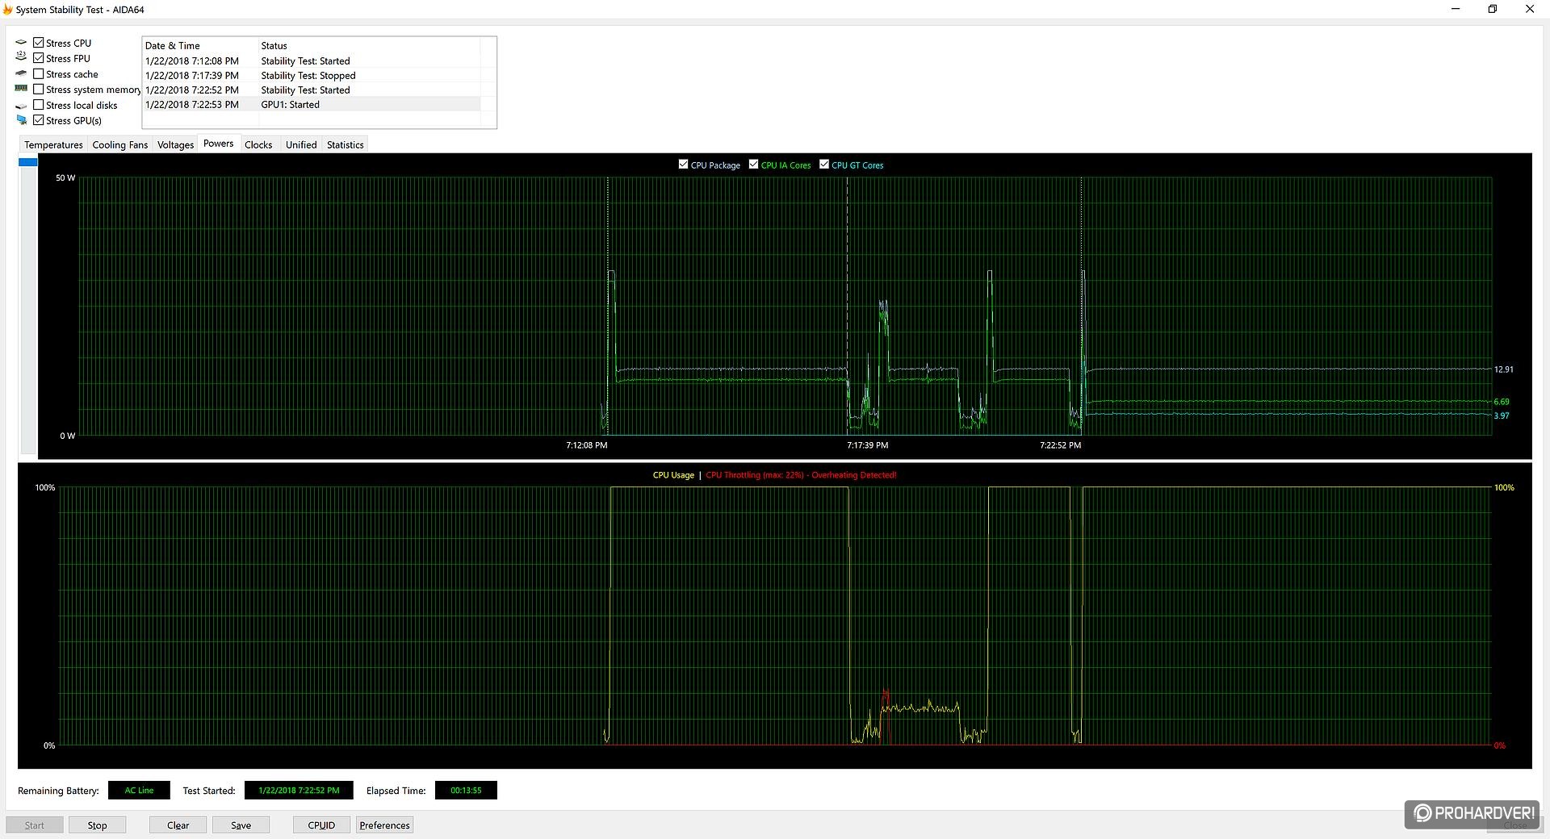The width and height of the screenshot is (1550, 839).
Task: Enable the Stress local disks checkbox
Action: [38, 105]
